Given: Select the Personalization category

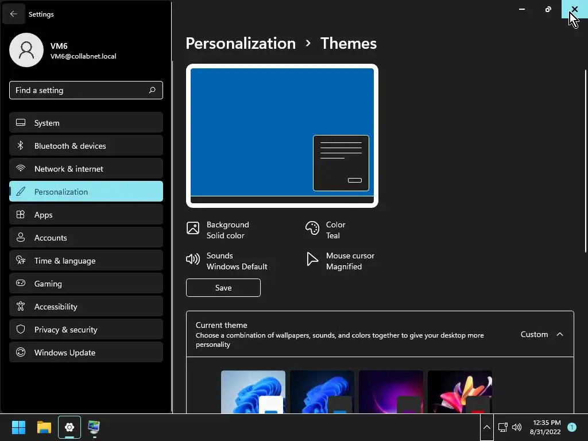Looking at the screenshot, I should click(x=86, y=191).
